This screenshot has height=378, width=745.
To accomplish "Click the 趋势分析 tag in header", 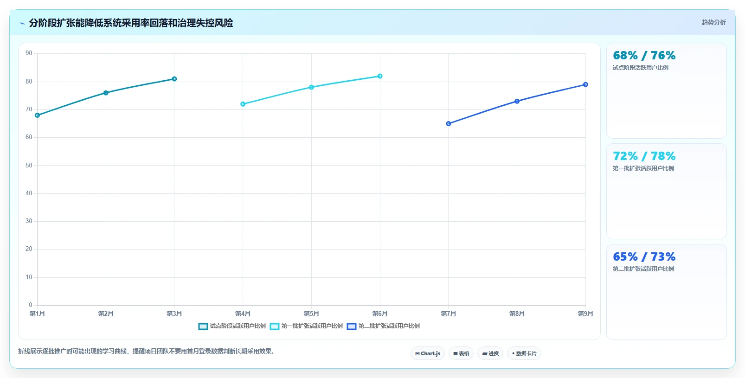I will point(713,22).
